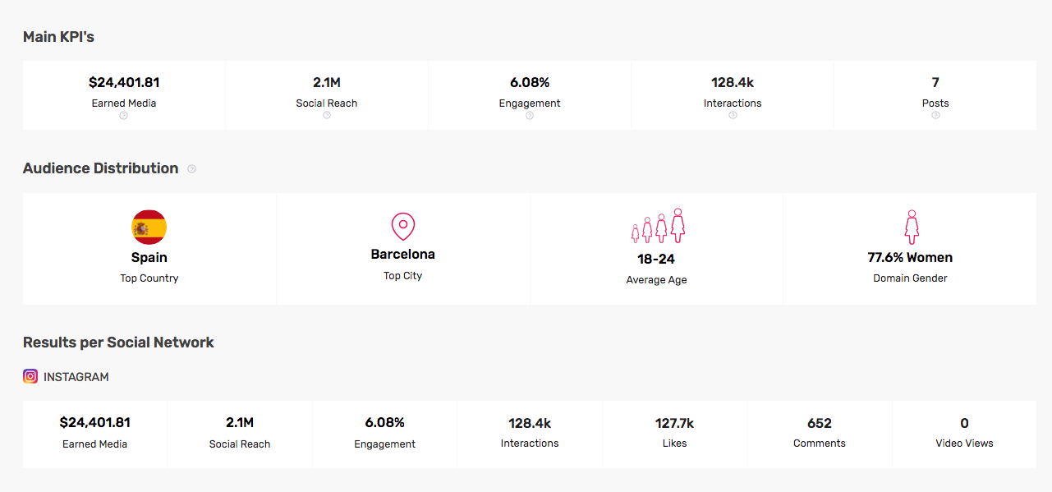The image size is (1052, 492).
Task: Click the 0 Video Views figure
Action: click(x=964, y=423)
